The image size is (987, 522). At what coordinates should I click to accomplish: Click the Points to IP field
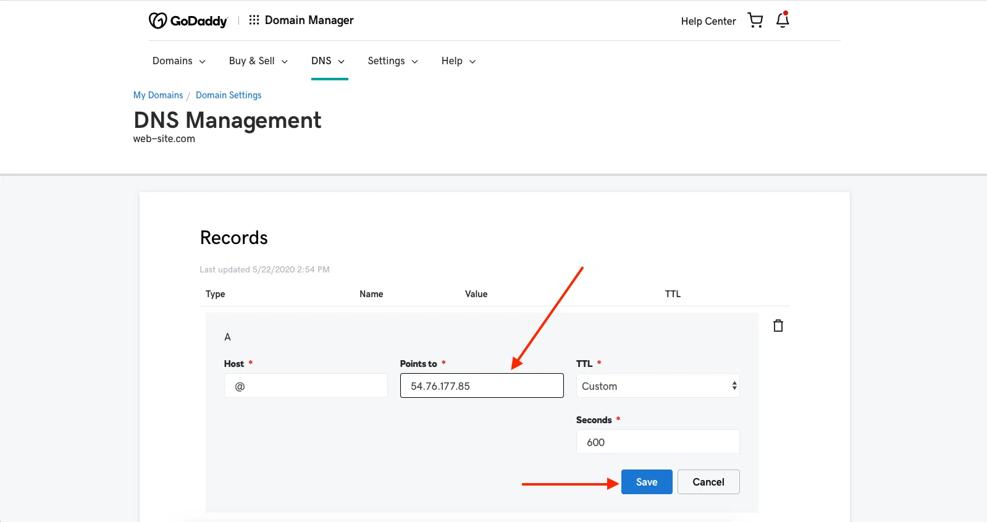pyautogui.click(x=482, y=386)
